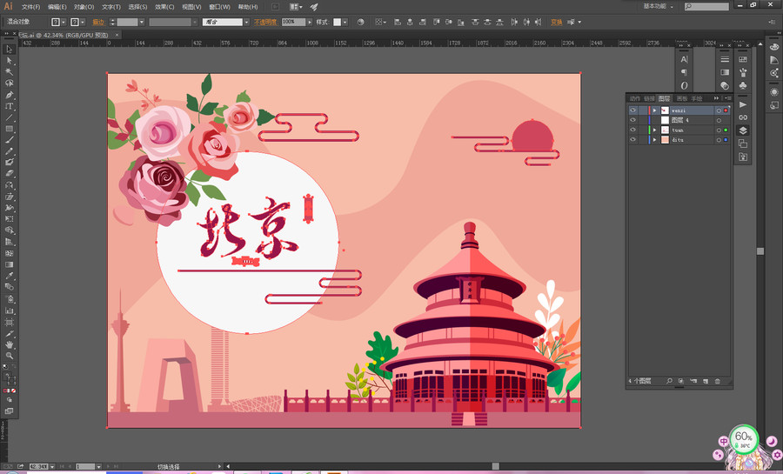Click the opacity 100% input field
783x474 pixels.
pyautogui.click(x=294, y=22)
